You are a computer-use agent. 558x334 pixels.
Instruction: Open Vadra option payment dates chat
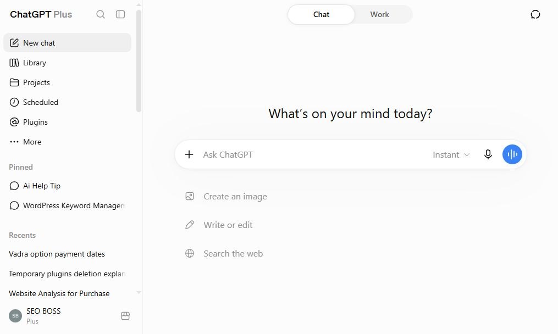coord(67,254)
